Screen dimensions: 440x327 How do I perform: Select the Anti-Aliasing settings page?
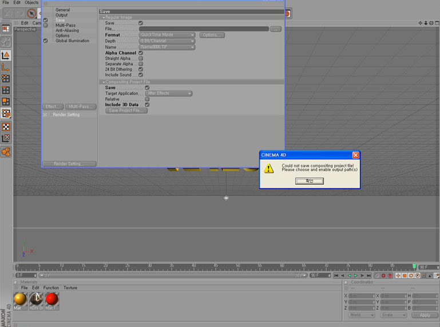[67, 30]
